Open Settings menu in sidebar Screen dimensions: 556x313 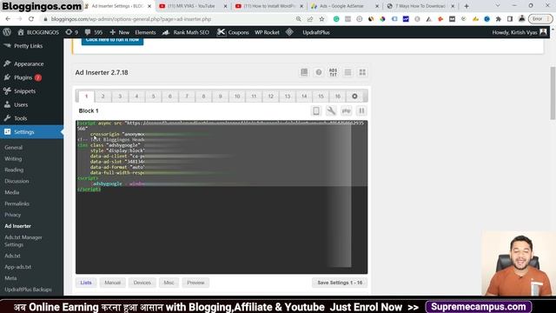click(32, 131)
